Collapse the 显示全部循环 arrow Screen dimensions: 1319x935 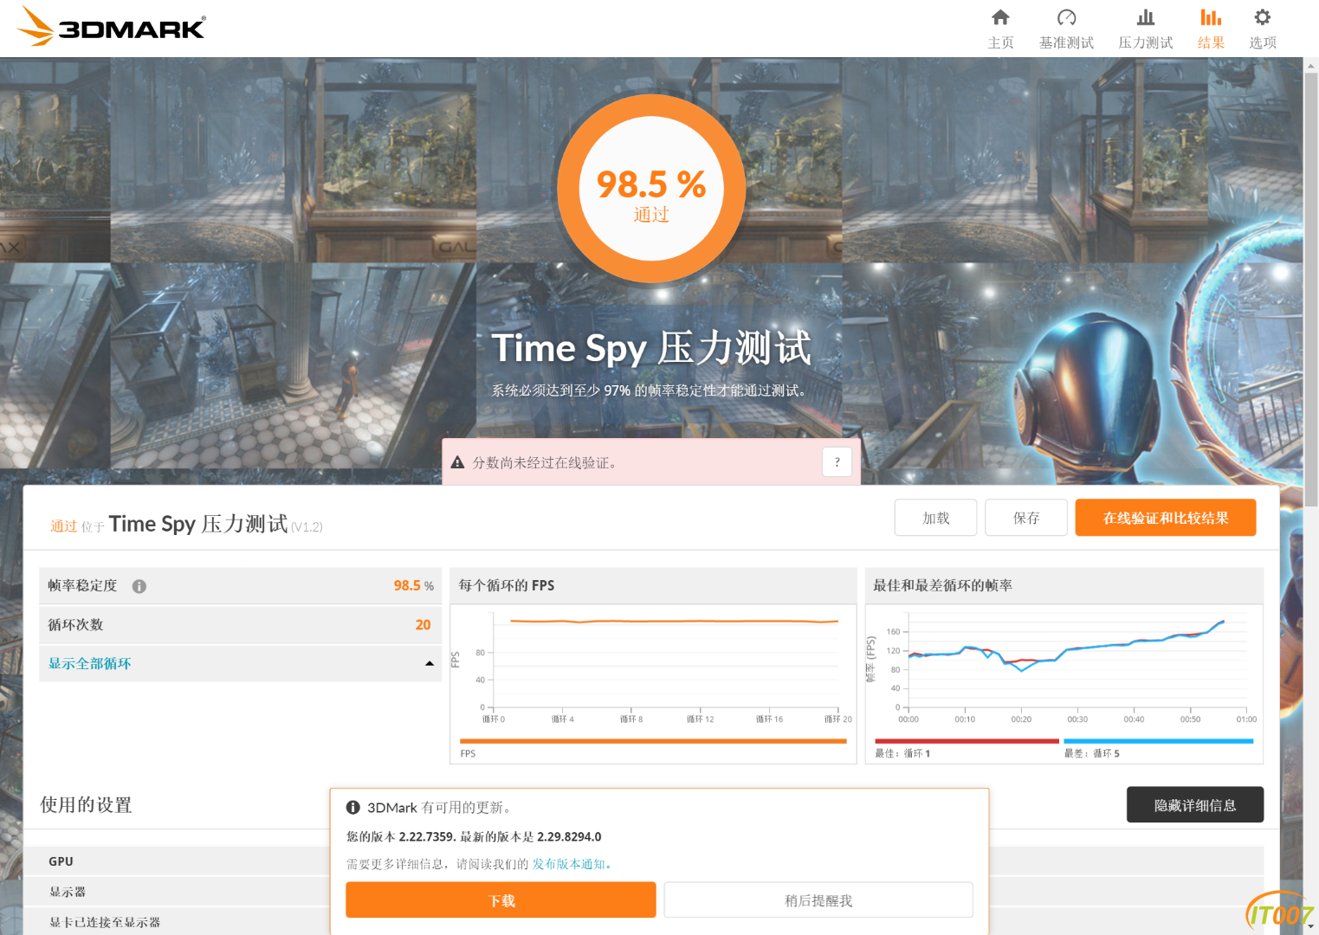[x=430, y=663]
